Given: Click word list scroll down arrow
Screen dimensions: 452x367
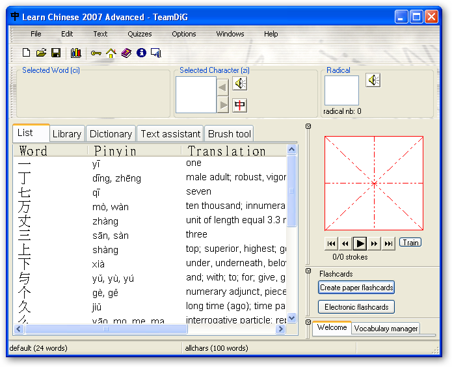Looking at the screenshot, I should click(292, 318).
